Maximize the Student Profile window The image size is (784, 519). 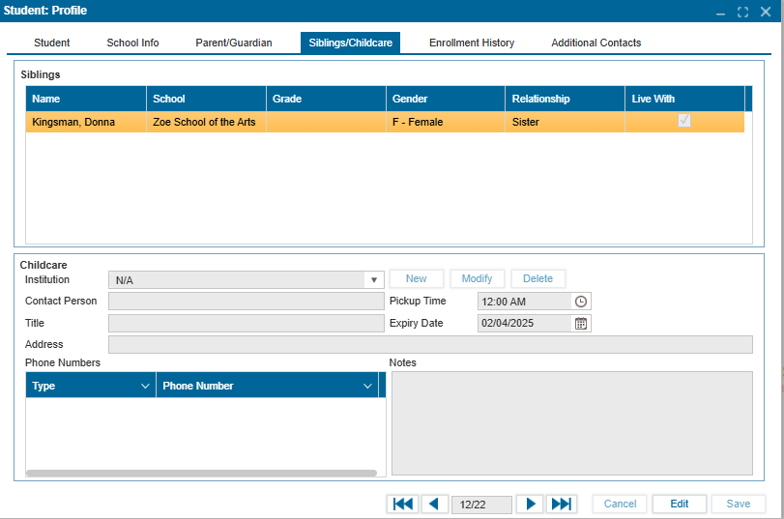pos(742,12)
